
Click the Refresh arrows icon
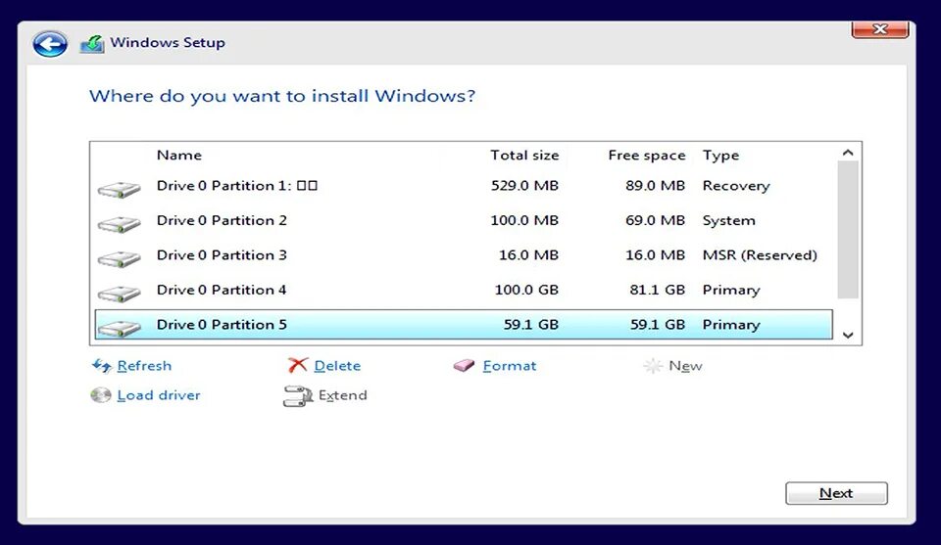click(101, 365)
